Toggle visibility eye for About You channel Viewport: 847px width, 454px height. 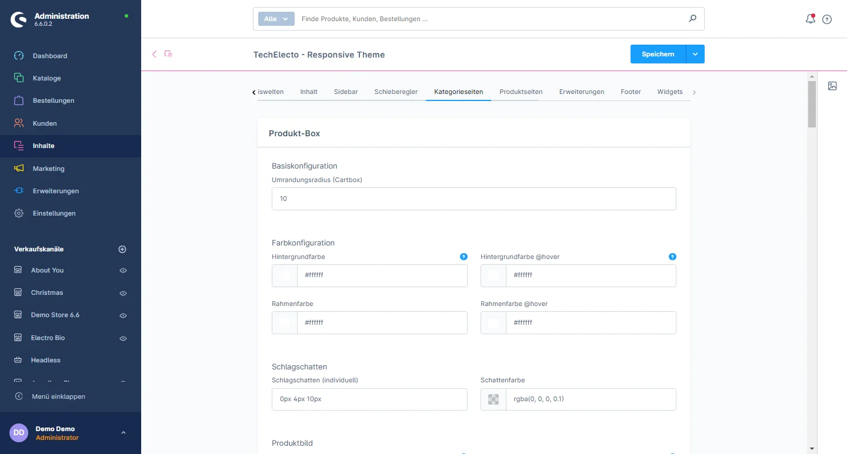[123, 271]
